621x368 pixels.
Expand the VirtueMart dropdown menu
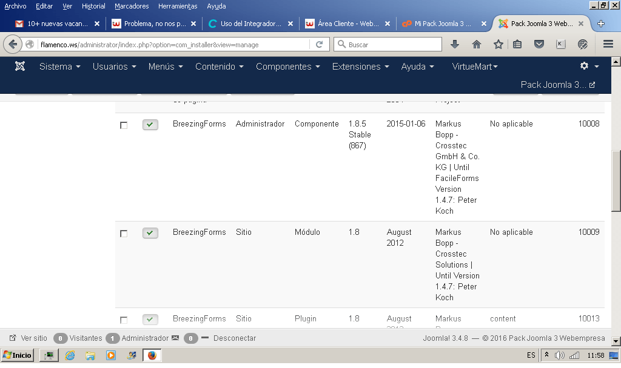pyautogui.click(x=475, y=67)
